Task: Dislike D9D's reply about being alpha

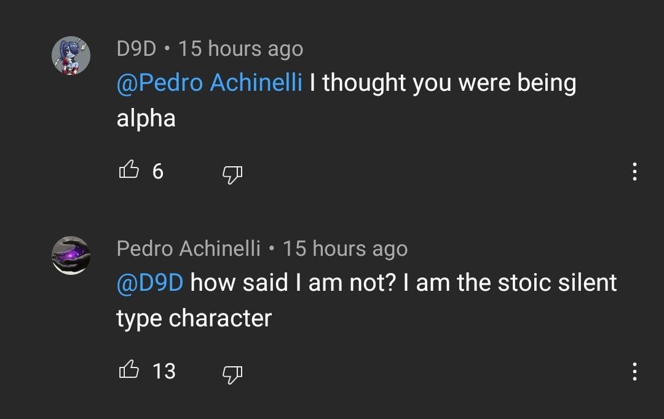Action: 232,175
